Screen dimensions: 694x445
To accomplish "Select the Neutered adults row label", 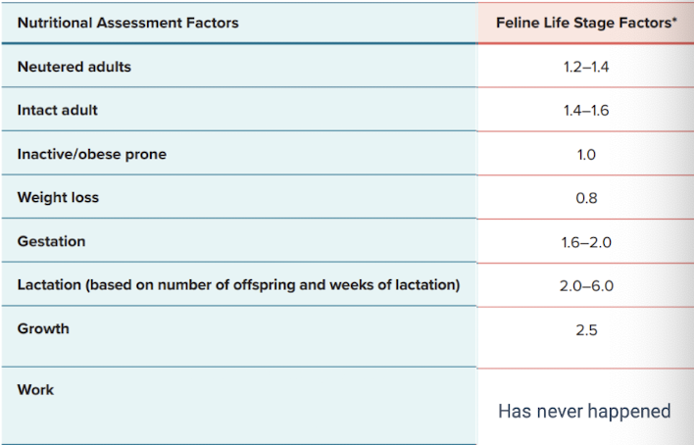I will click(74, 67).
